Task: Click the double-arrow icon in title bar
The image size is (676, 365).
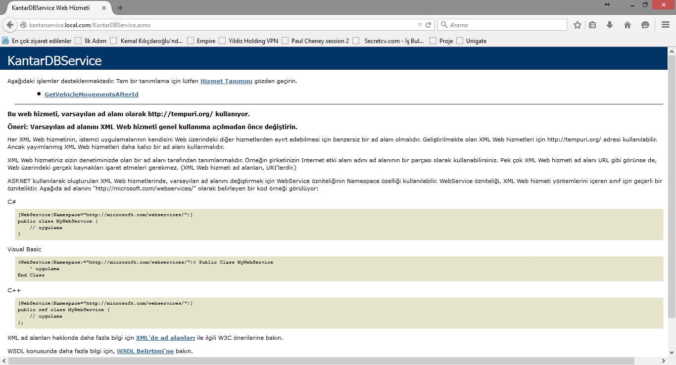Action: pos(607,4)
